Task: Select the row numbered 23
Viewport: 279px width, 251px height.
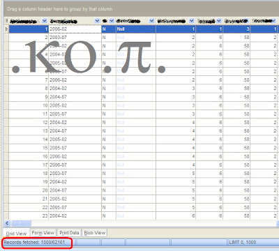Action: point(142,216)
